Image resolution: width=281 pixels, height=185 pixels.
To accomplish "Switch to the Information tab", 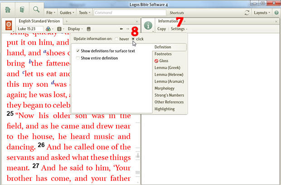I will click(x=168, y=21).
